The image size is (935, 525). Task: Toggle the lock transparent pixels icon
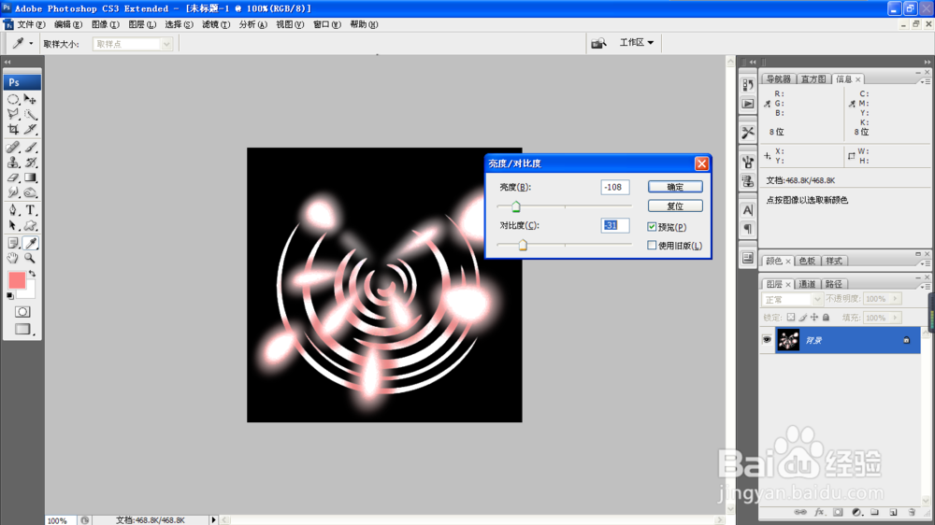tap(791, 318)
